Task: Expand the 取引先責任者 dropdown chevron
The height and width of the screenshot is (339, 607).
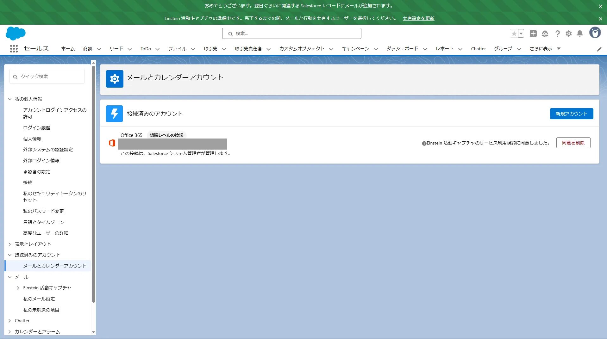Action: (268, 49)
